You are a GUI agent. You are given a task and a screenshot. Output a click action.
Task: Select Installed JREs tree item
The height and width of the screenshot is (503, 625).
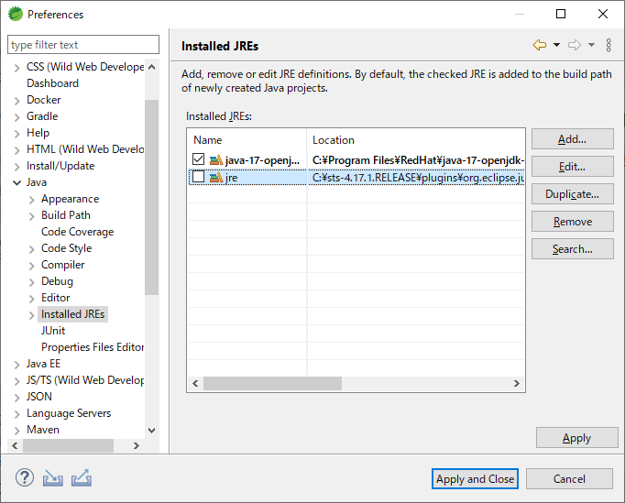point(73,314)
